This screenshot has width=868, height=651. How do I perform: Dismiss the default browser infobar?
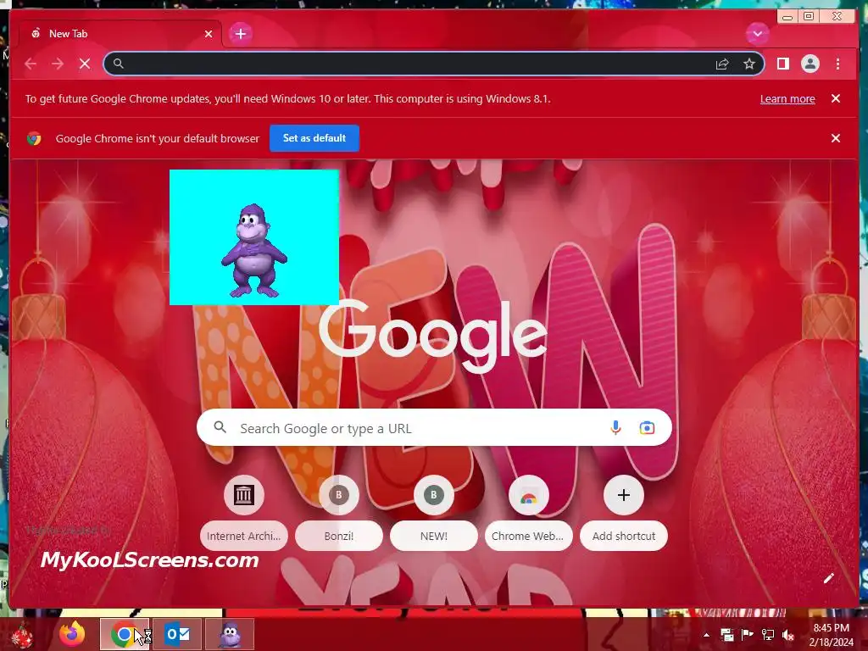click(835, 138)
